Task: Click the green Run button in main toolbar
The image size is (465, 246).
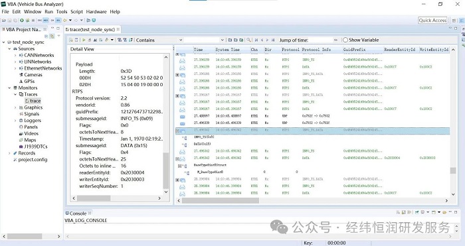Action: [x=22, y=20]
